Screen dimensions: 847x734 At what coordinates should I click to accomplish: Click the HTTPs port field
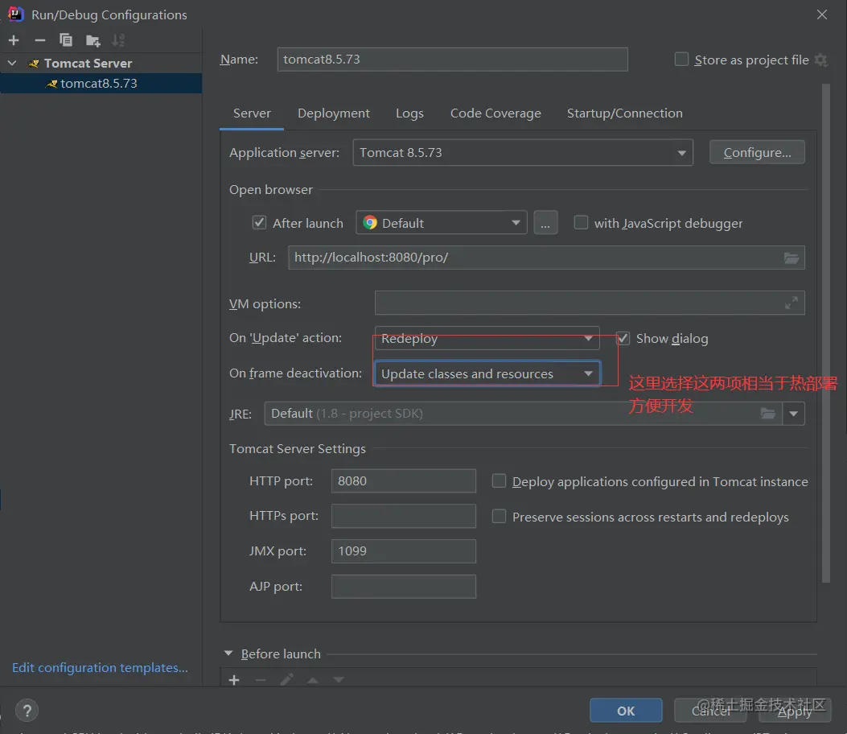[404, 516]
